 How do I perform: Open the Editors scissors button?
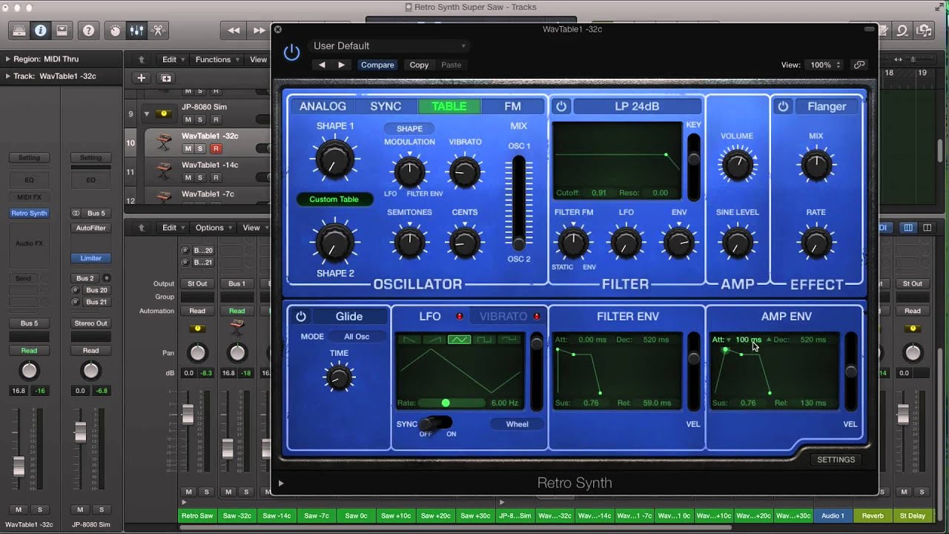pyautogui.click(x=158, y=30)
